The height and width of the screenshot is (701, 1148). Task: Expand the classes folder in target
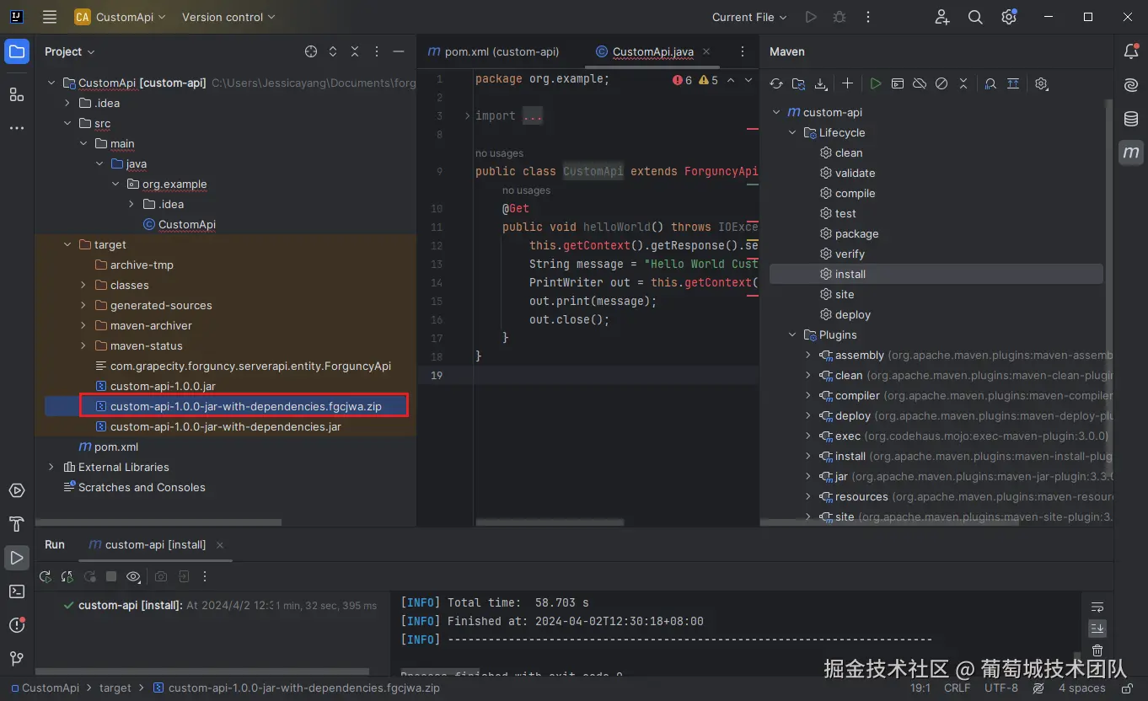(83, 285)
